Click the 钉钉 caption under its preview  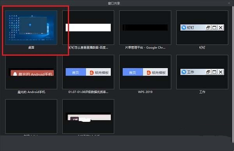[202, 47]
